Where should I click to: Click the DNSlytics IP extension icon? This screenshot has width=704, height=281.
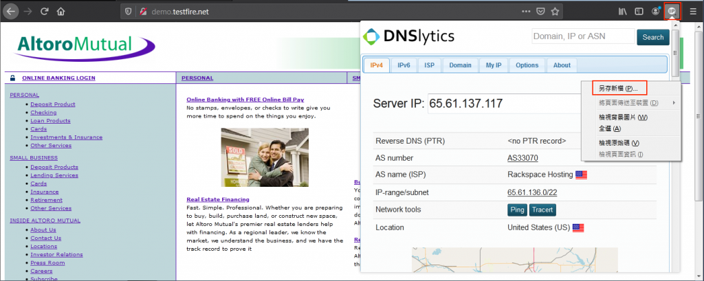click(672, 12)
